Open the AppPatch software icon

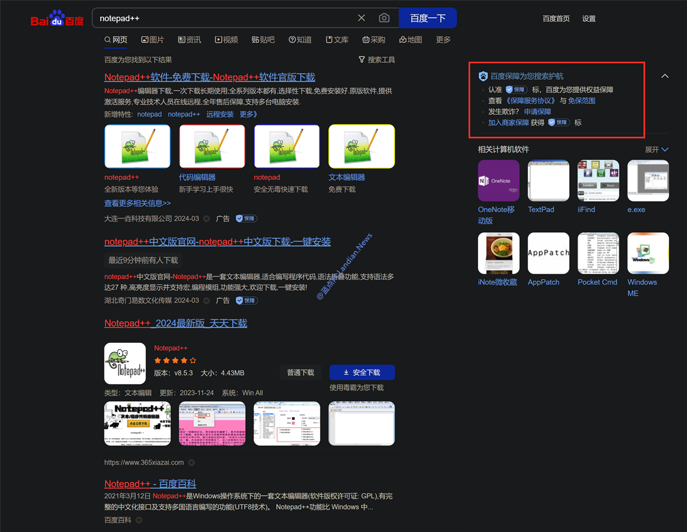(x=549, y=253)
